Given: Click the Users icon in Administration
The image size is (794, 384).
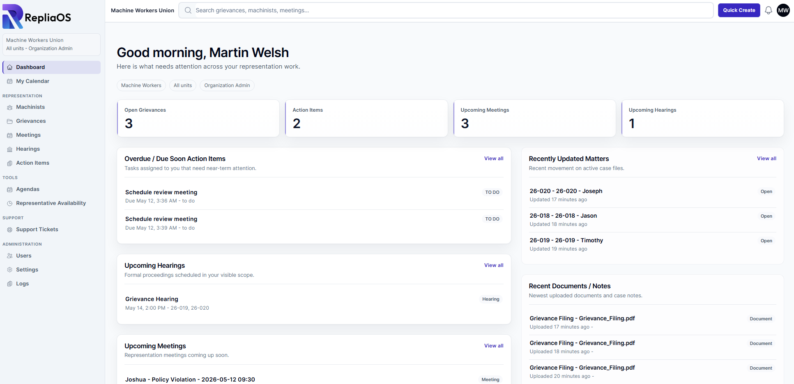Looking at the screenshot, I should (9, 256).
